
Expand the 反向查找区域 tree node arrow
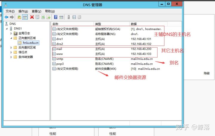pyautogui.click(x=11, y=48)
